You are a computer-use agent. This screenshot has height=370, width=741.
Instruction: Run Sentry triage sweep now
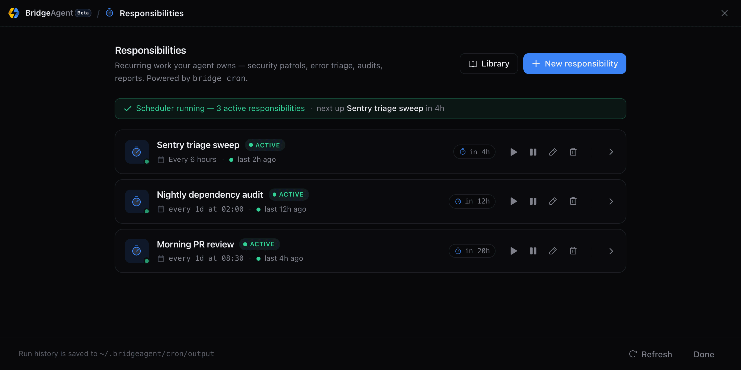point(513,152)
